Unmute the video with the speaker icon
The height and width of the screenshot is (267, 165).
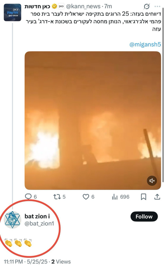click(152, 180)
